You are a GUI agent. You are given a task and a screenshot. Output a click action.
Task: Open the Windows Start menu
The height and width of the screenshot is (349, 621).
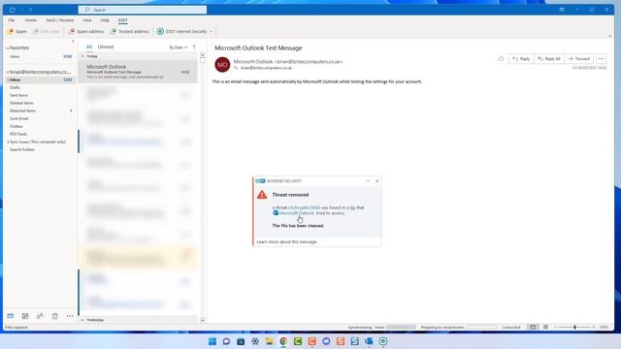pyautogui.click(x=212, y=341)
